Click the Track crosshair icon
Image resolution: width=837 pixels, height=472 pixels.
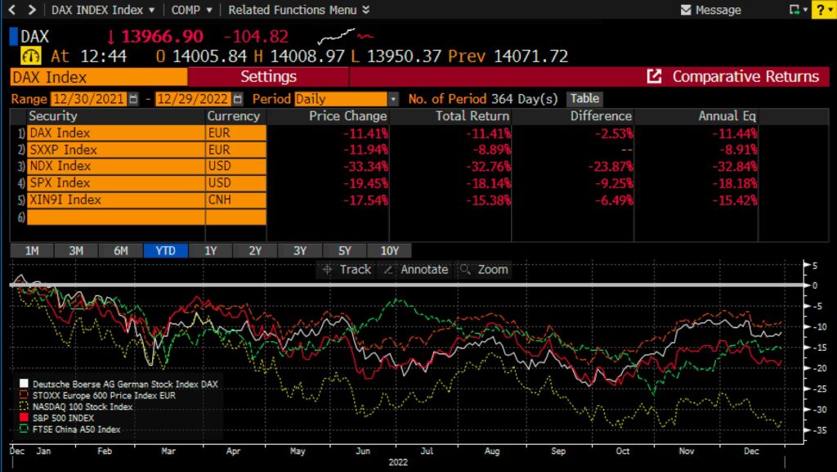(327, 270)
